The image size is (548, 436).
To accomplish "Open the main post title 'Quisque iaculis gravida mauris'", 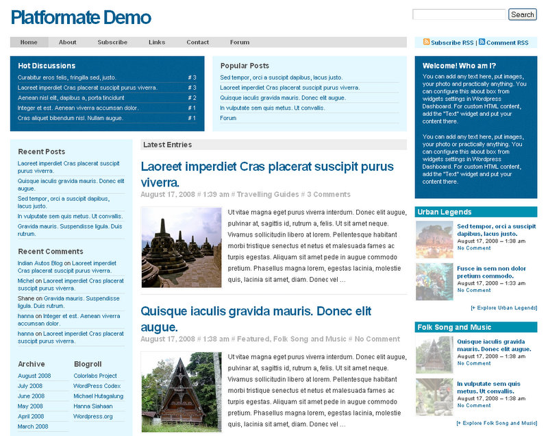I will (x=256, y=319).
